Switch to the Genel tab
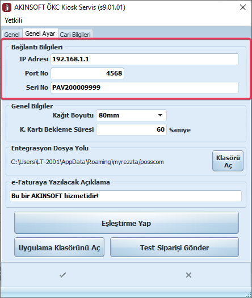The image size is (252, 298). 12,35
